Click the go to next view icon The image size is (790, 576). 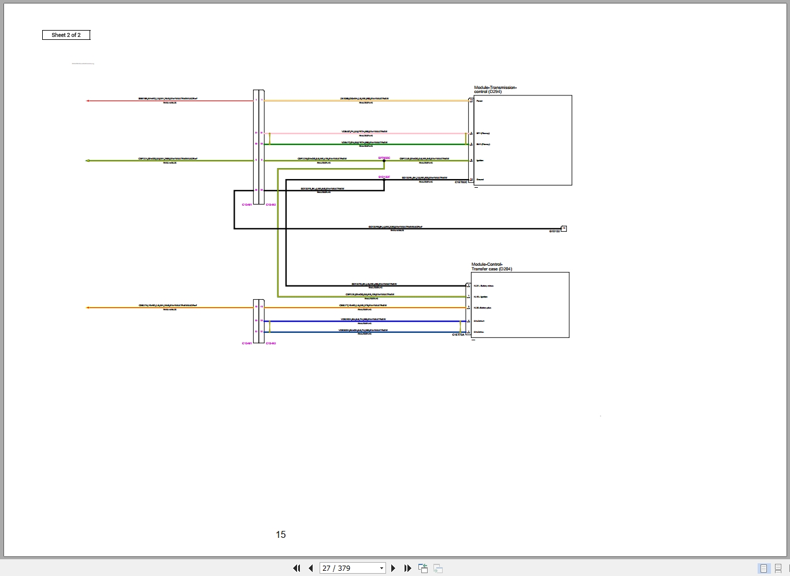click(x=438, y=568)
